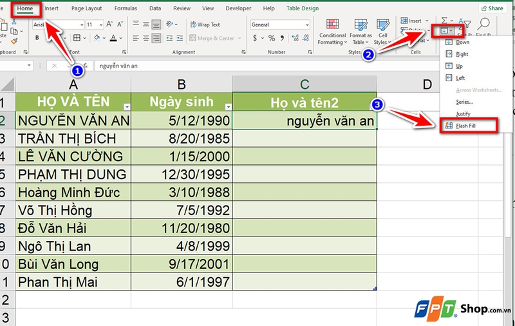Switch to the Home tab

(25, 8)
